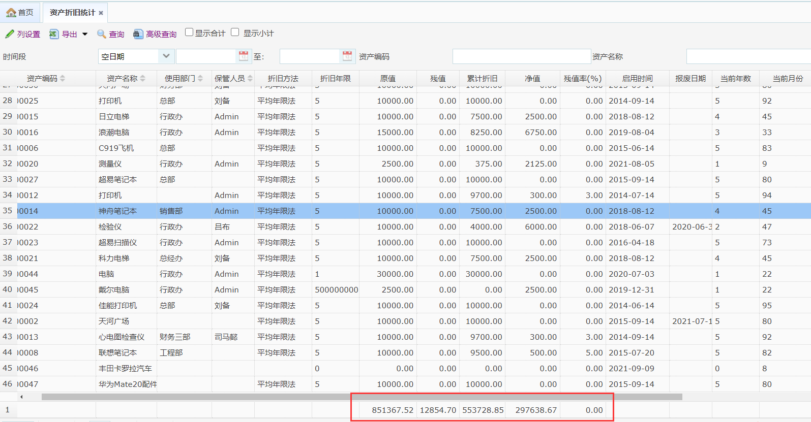Click the 累计折旧 column header
The height and width of the screenshot is (422, 811).
point(482,78)
